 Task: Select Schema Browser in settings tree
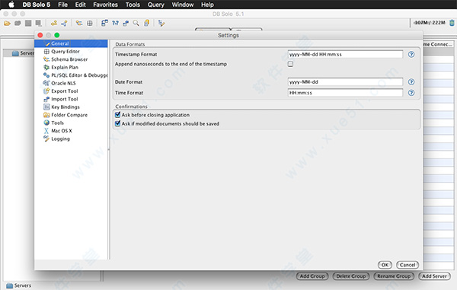pos(69,59)
